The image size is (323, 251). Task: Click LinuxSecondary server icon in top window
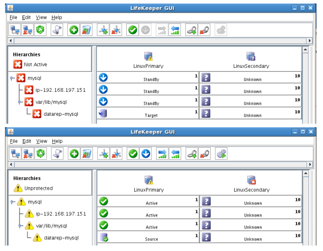tap(251, 56)
